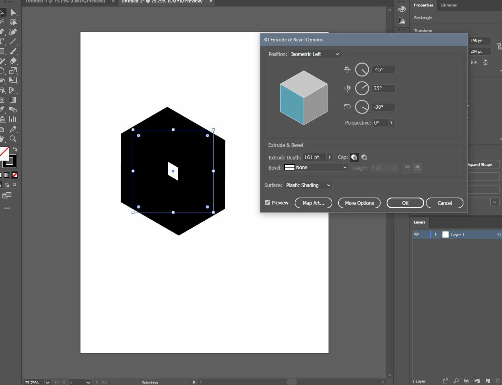The height and width of the screenshot is (385, 502).
Task: Switch to Draw Behind mode
Action: click(x=7, y=185)
